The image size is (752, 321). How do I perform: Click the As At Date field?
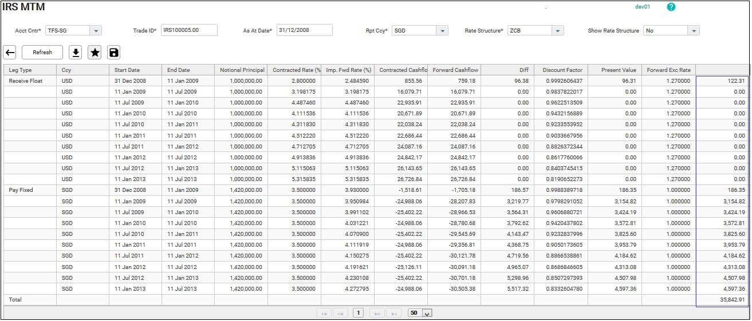point(304,30)
